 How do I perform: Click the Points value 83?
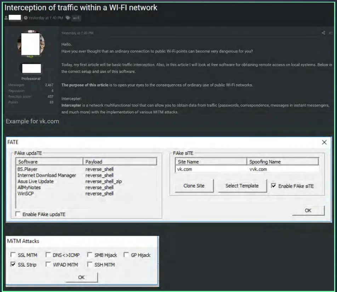pyautogui.click(x=51, y=102)
